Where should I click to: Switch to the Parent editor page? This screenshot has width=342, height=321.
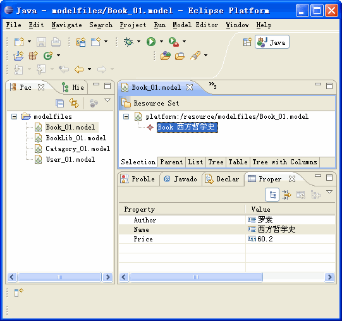pos(171,162)
